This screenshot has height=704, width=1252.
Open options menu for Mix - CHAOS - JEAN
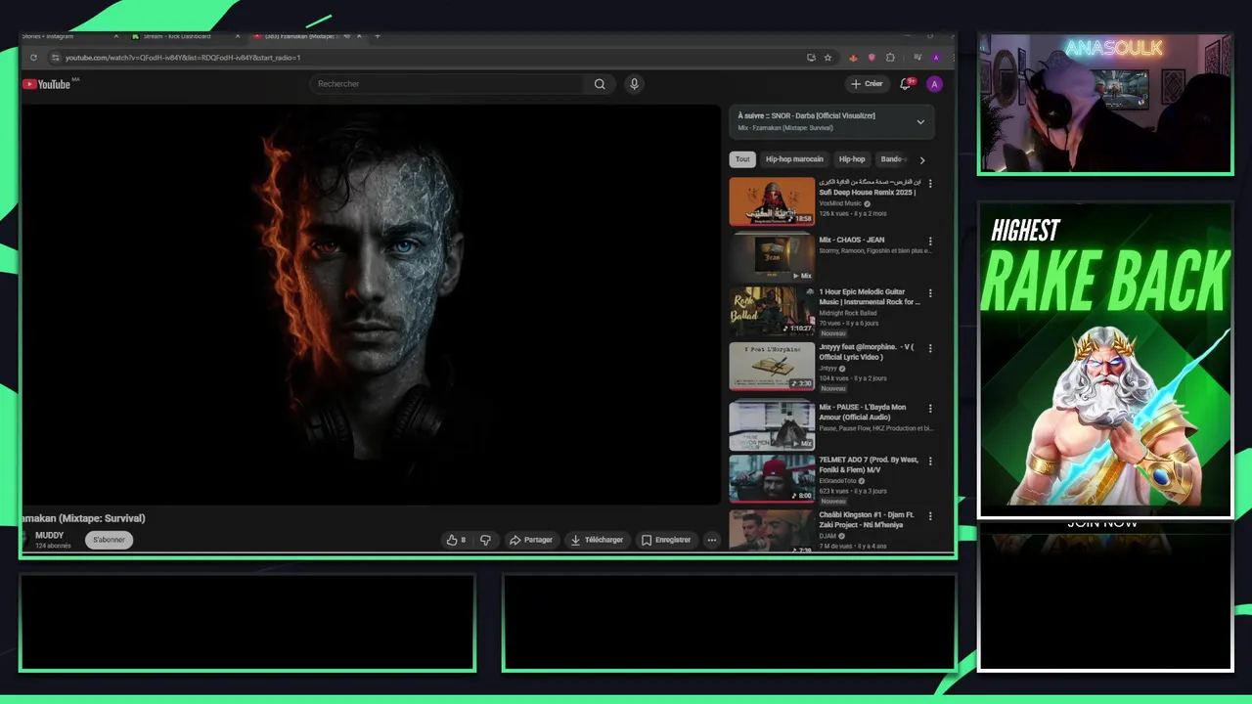pos(930,242)
